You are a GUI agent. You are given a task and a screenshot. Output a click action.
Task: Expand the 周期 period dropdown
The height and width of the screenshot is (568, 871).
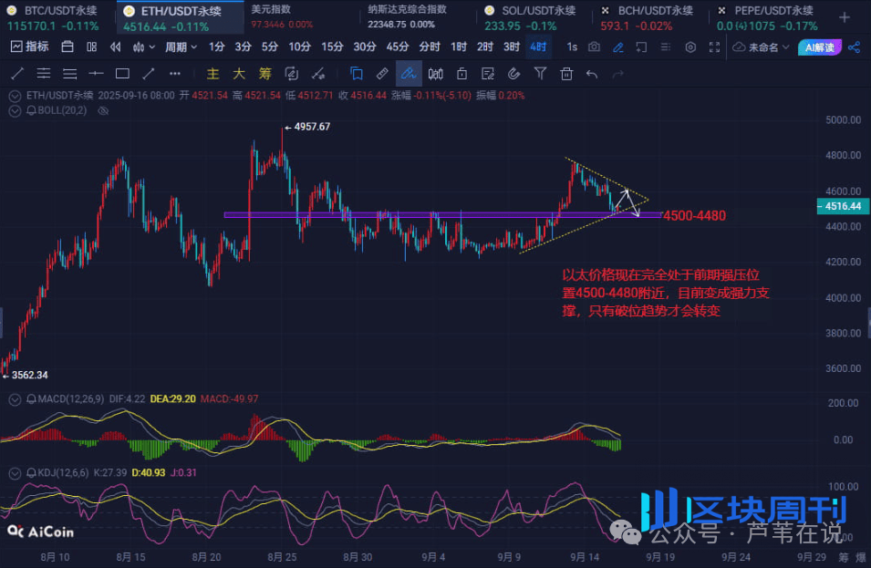pyautogui.click(x=181, y=47)
